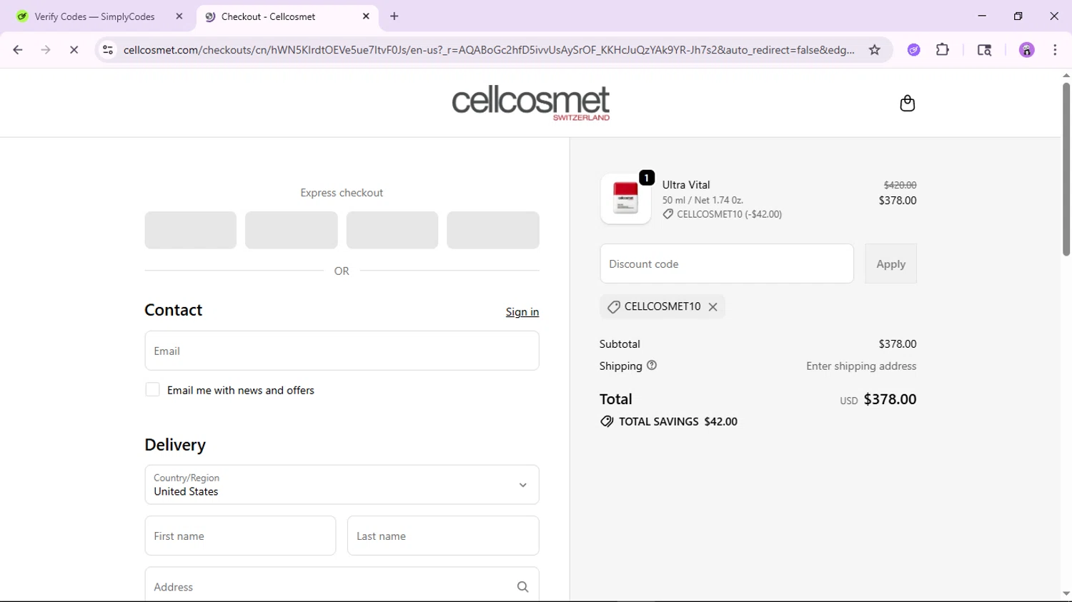Click the strikethrough $420.00 price
Viewport: 1072px width, 602px height.
[x=900, y=185]
